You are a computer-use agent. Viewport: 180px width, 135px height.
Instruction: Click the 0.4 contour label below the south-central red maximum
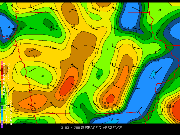[106, 103]
